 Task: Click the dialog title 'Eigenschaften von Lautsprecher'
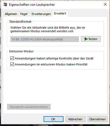click(x=32, y=5)
